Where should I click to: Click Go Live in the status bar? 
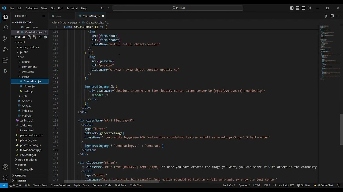pos(303,185)
